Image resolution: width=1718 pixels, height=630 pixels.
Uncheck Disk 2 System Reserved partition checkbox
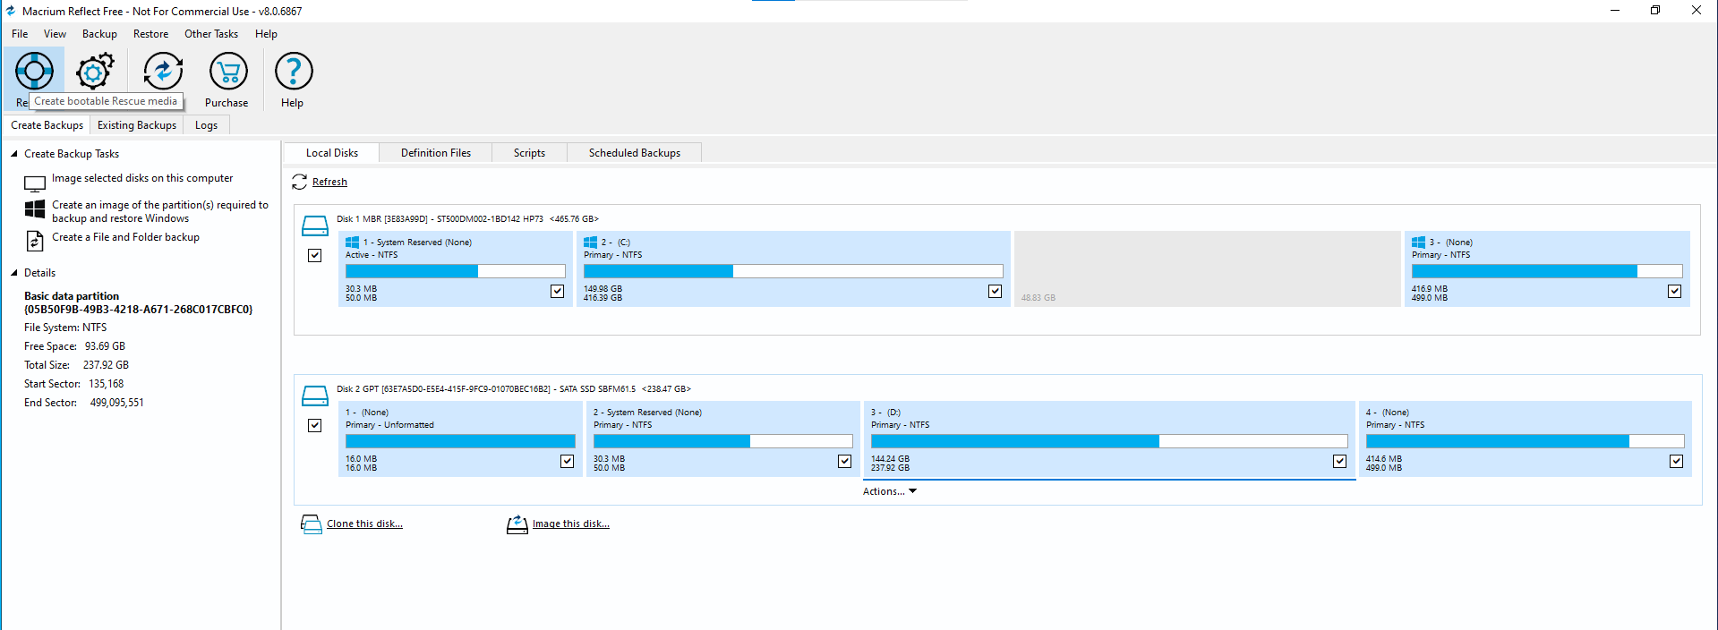click(845, 462)
